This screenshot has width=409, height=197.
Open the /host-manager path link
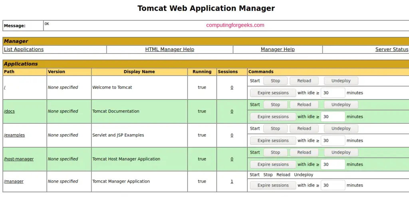click(19, 159)
